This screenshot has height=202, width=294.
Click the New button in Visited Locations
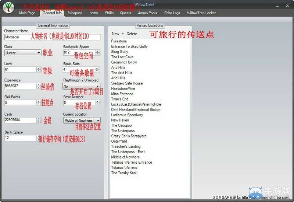115,34
